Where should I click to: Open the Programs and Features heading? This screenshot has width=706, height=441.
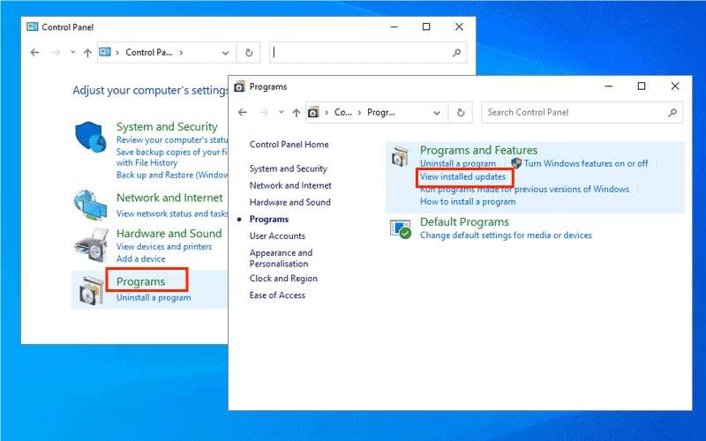pyautogui.click(x=478, y=150)
